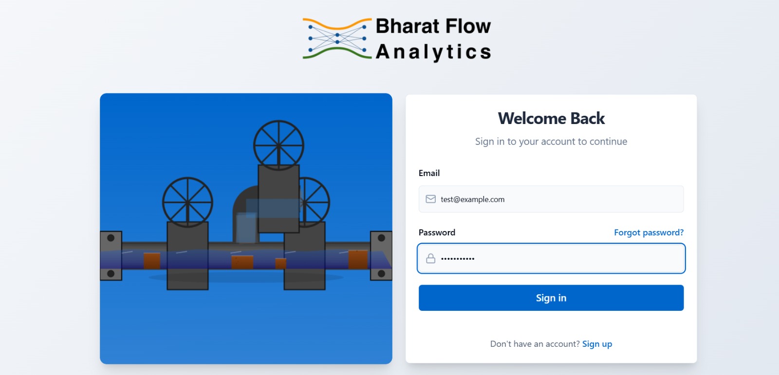Click the right valve wheel behind center valve
Viewport: 779px width, 375px height.
tap(315, 202)
